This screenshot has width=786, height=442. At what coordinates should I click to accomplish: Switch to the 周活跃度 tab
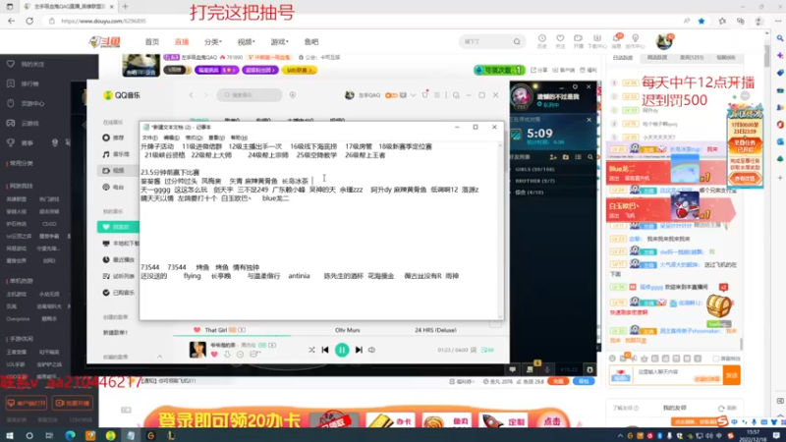pyautogui.click(x=656, y=58)
